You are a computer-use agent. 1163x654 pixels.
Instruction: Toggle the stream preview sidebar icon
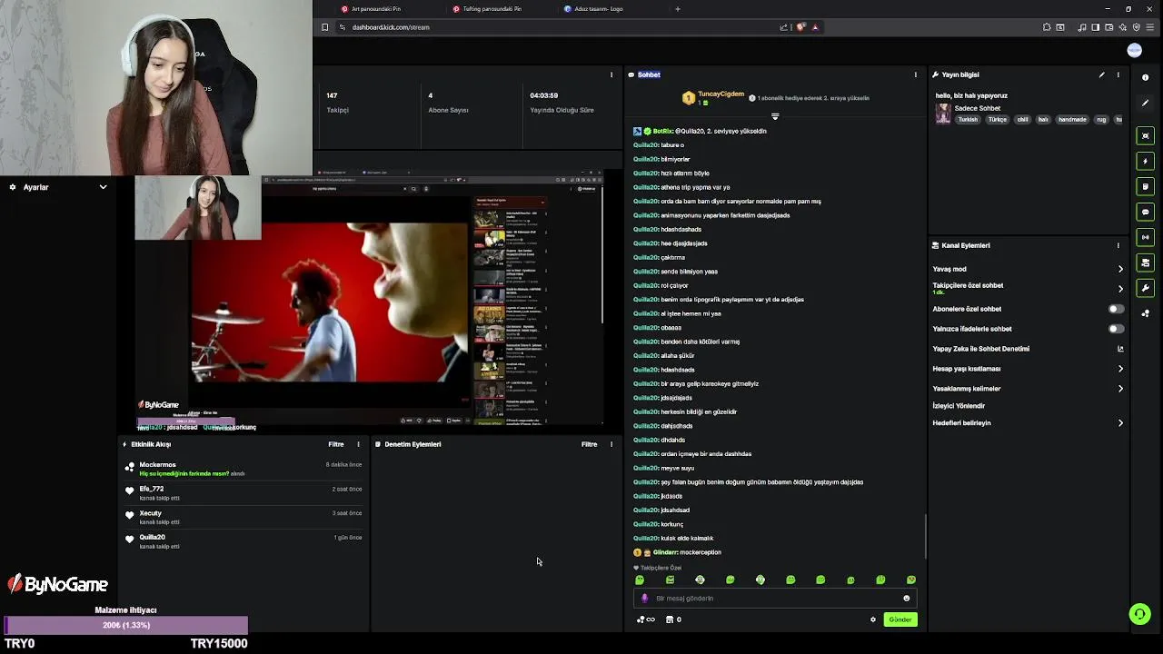point(1146,135)
